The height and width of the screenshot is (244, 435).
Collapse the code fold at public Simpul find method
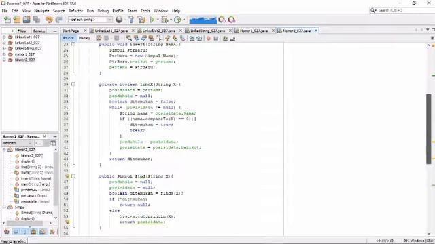[73, 176]
